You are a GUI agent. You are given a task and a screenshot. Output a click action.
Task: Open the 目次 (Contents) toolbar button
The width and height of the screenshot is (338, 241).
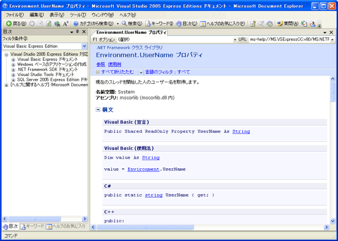coord(186,23)
